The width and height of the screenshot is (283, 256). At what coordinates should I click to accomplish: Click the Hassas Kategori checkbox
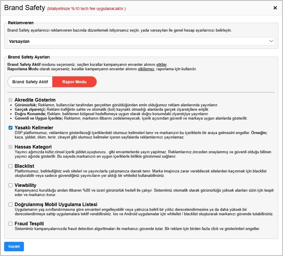point(11,147)
